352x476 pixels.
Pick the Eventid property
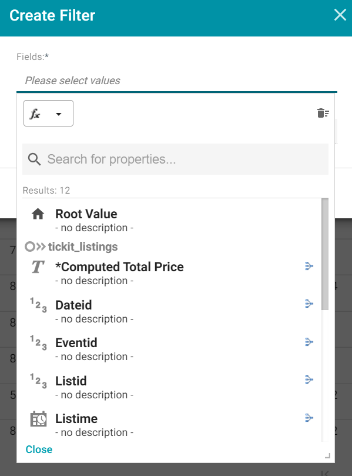pos(76,343)
